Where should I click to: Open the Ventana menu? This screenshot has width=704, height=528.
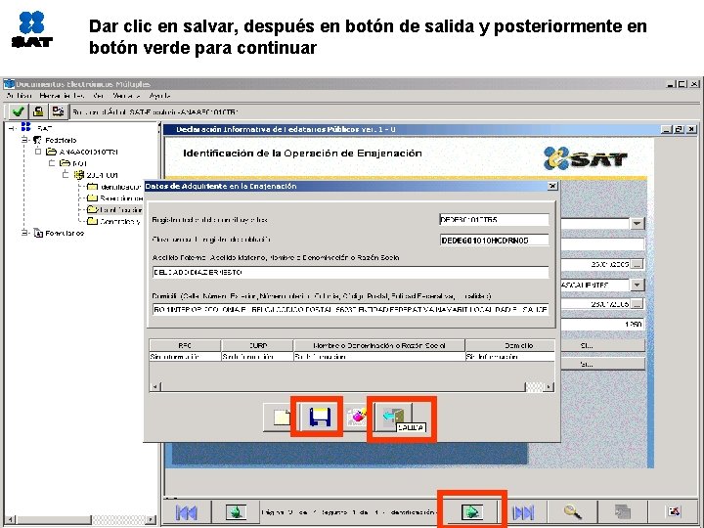coord(126,96)
